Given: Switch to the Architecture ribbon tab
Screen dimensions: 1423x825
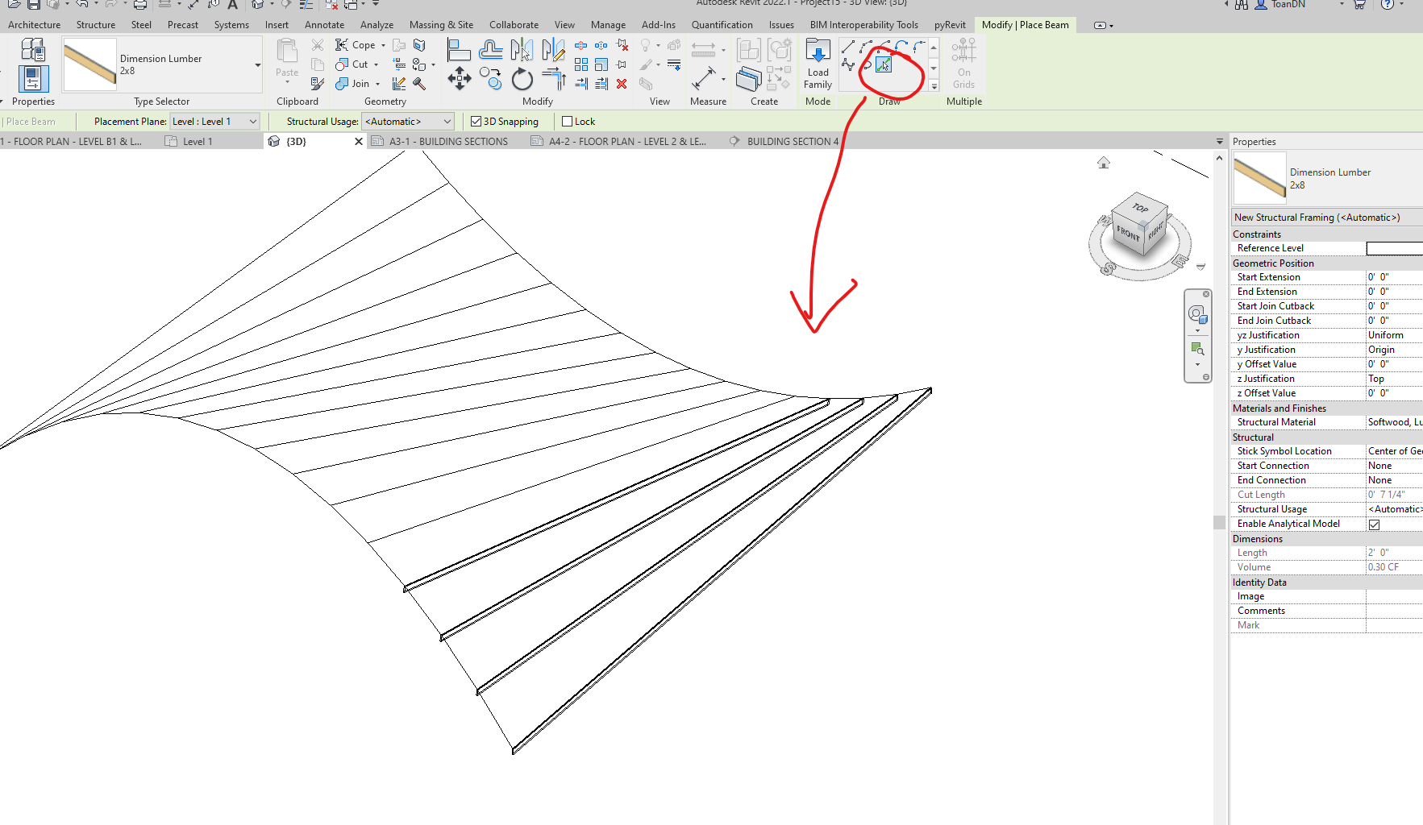Looking at the screenshot, I should (33, 24).
